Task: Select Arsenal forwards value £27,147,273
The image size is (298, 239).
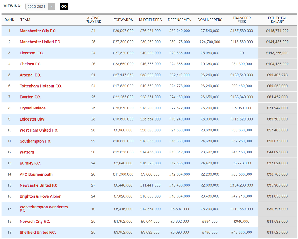Action: click(123, 75)
